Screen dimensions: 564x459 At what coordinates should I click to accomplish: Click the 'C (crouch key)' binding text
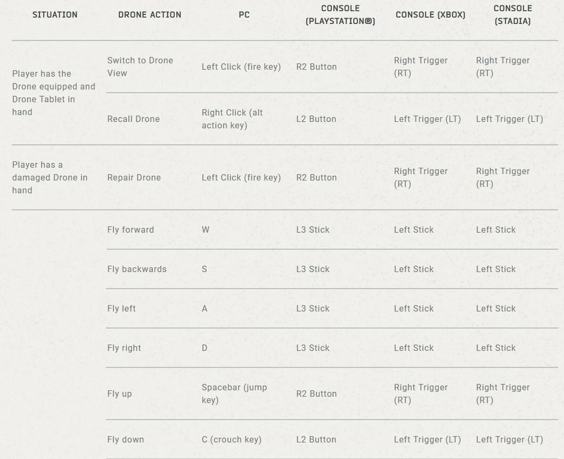coord(232,439)
